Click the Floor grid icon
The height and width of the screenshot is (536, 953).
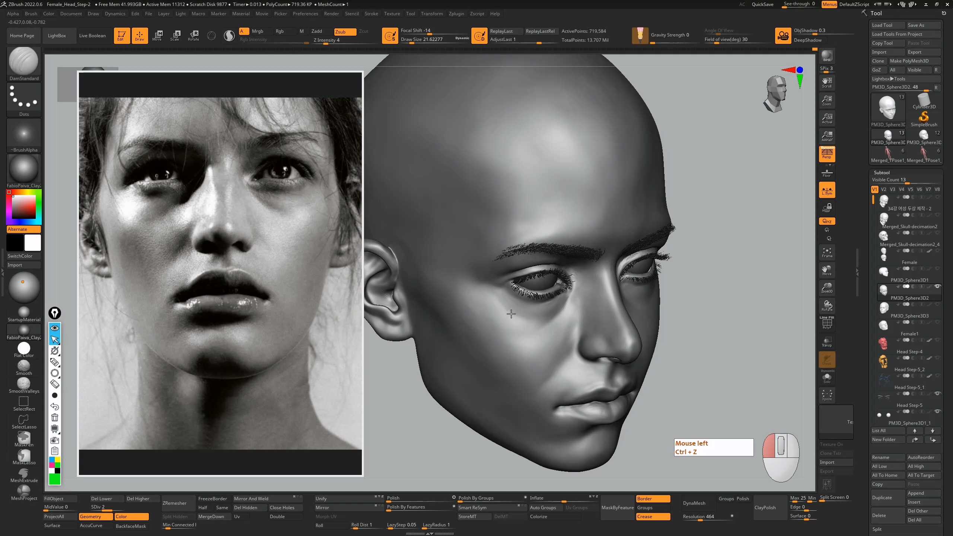(827, 173)
